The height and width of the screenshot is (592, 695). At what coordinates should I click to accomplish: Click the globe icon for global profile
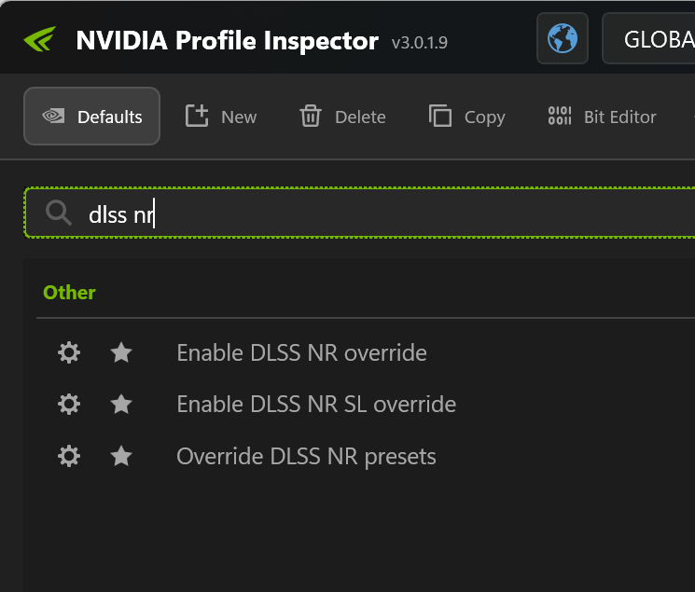tap(562, 38)
